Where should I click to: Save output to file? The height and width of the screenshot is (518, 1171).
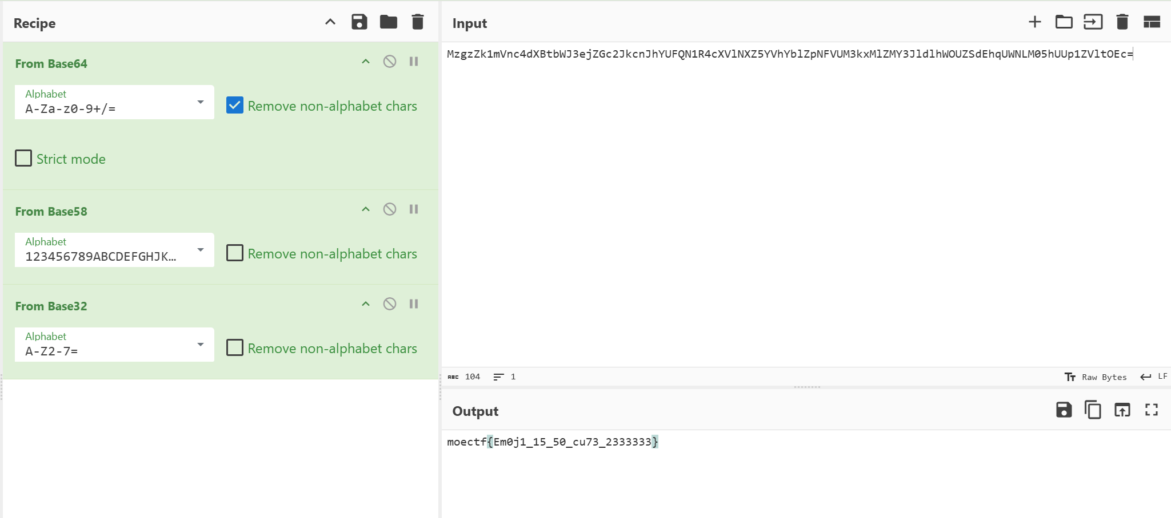click(1064, 410)
